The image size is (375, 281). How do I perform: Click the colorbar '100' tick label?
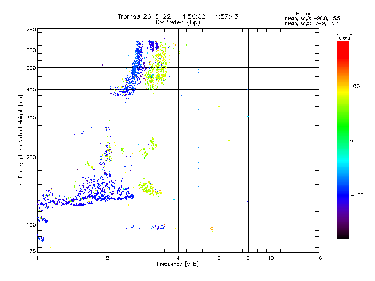(355, 86)
